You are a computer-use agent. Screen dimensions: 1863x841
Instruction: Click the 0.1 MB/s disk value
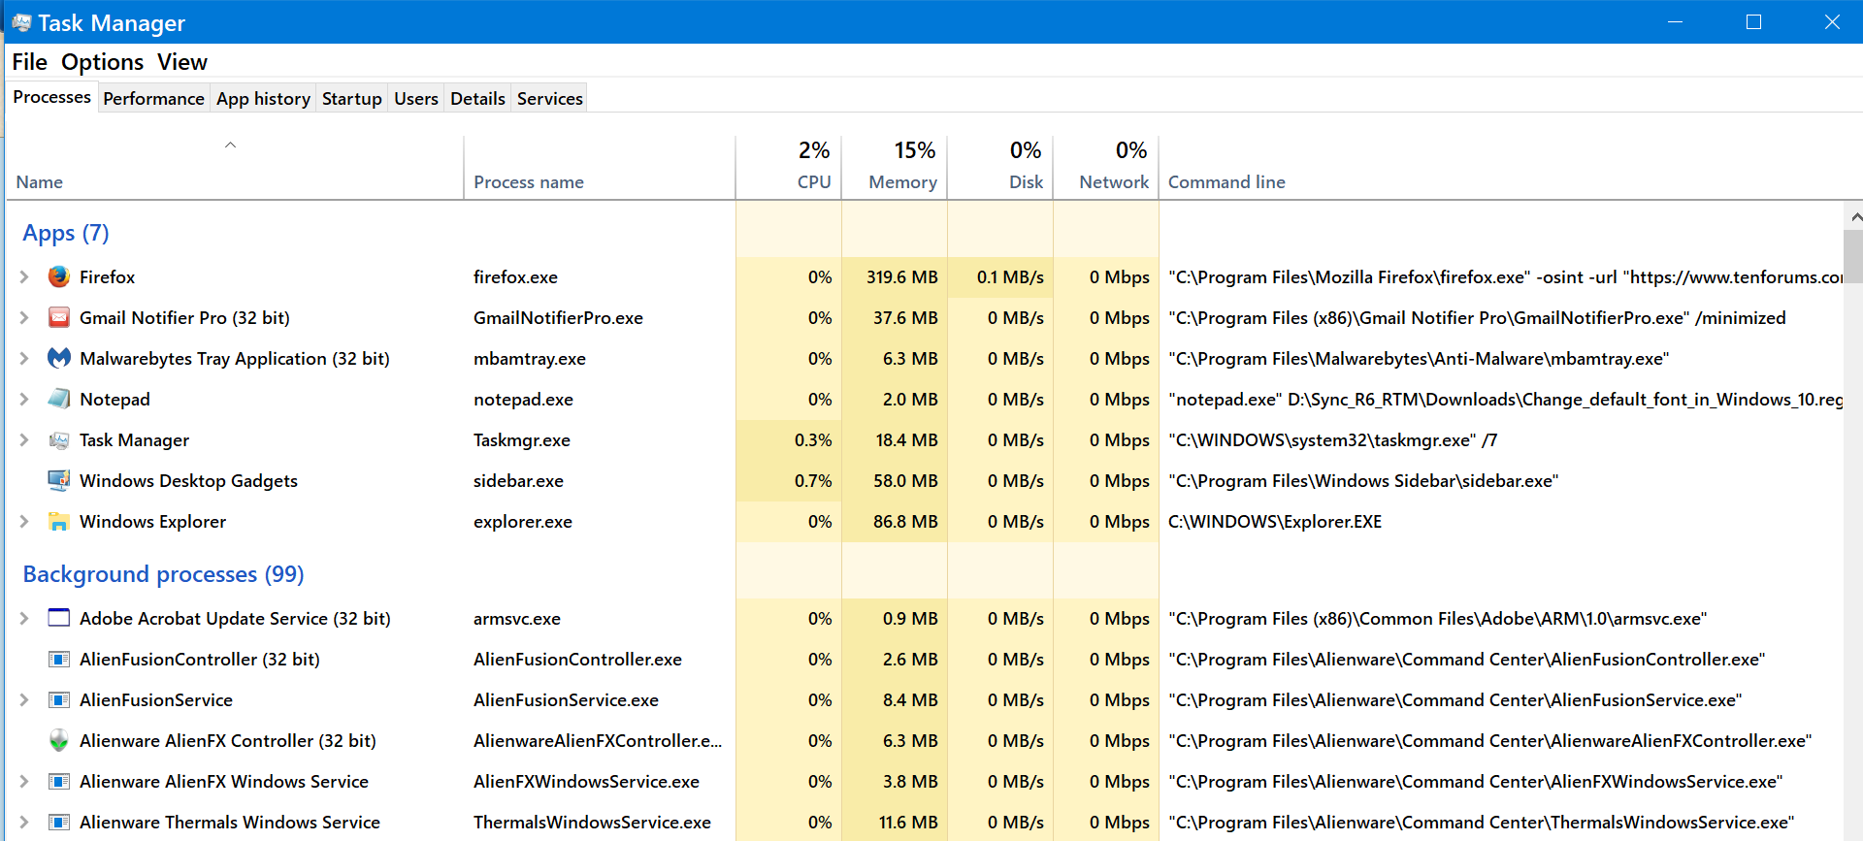click(x=1010, y=277)
